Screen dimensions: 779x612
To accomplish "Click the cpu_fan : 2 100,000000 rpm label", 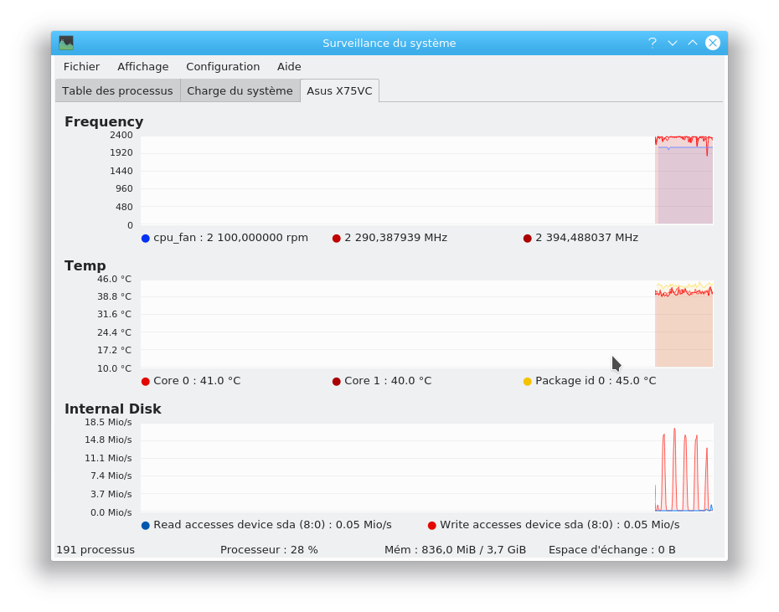I will pyautogui.click(x=230, y=238).
